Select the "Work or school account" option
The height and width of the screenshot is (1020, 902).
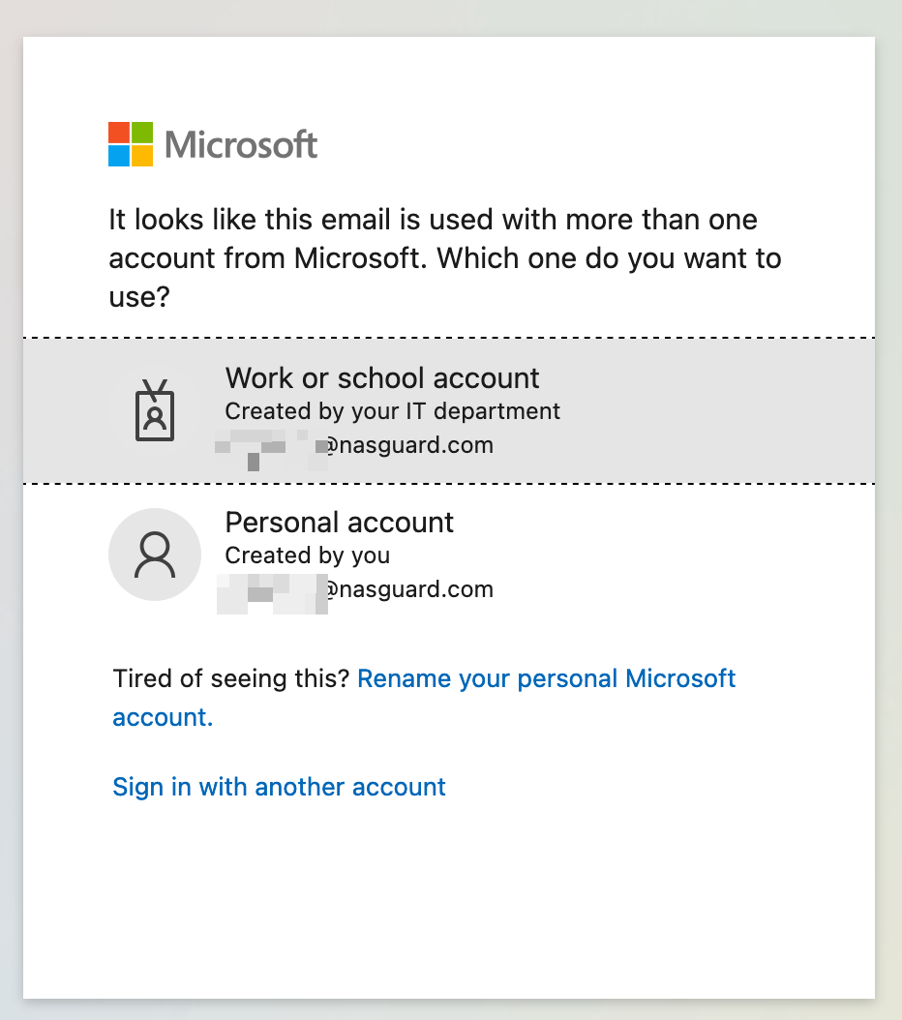tap(382, 378)
